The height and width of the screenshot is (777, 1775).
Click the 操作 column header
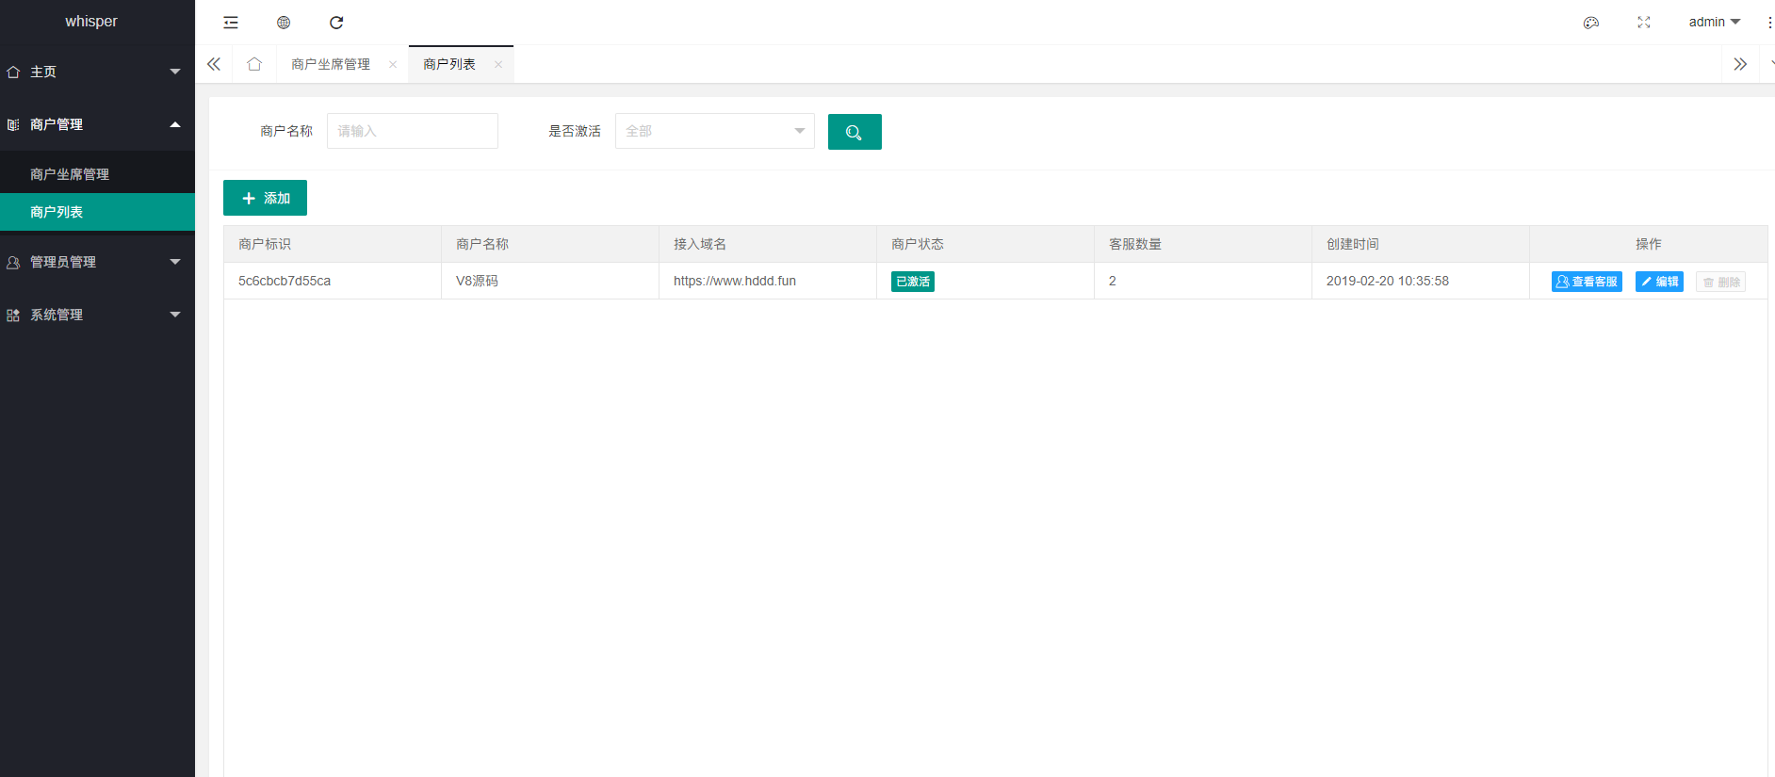(1649, 244)
